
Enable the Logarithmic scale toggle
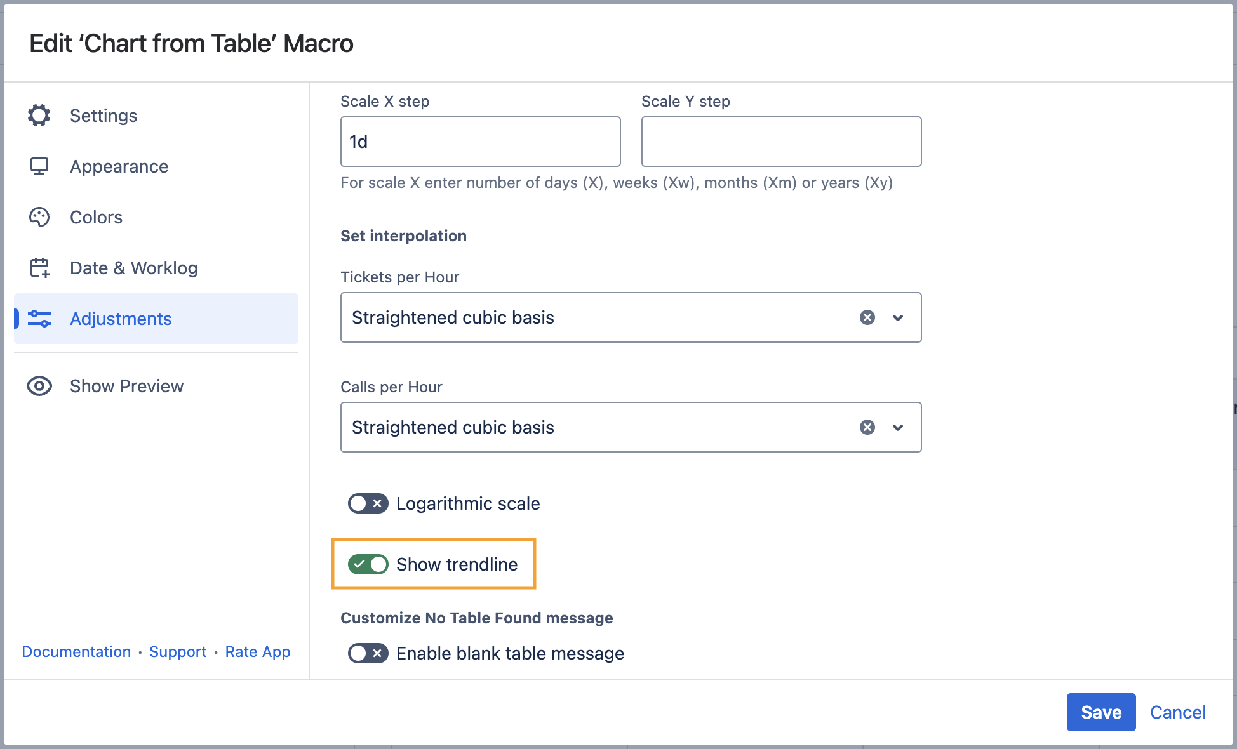point(368,503)
